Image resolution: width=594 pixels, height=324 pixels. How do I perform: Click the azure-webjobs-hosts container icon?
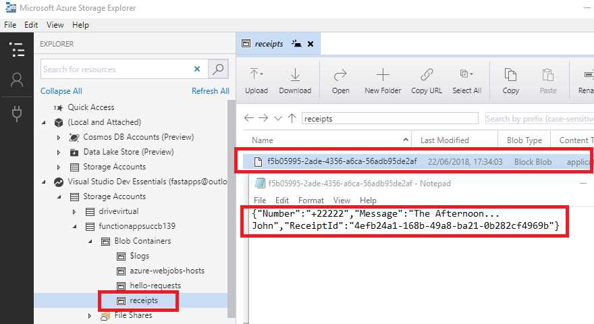[x=121, y=271]
